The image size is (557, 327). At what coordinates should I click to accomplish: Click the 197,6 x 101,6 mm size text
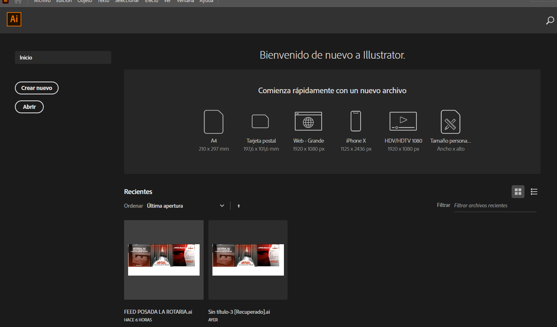(261, 149)
